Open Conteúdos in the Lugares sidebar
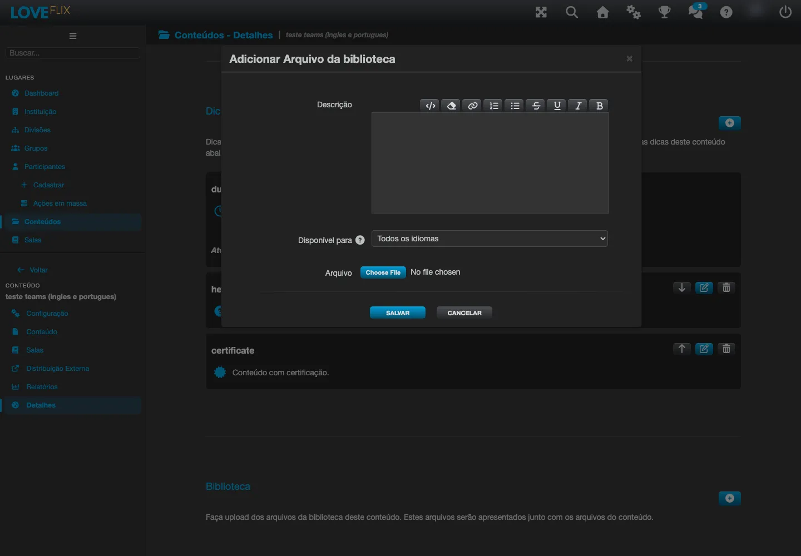The width and height of the screenshot is (801, 556). (x=42, y=222)
